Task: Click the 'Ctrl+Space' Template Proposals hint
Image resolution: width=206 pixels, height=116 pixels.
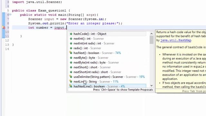Action: pos(123,90)
